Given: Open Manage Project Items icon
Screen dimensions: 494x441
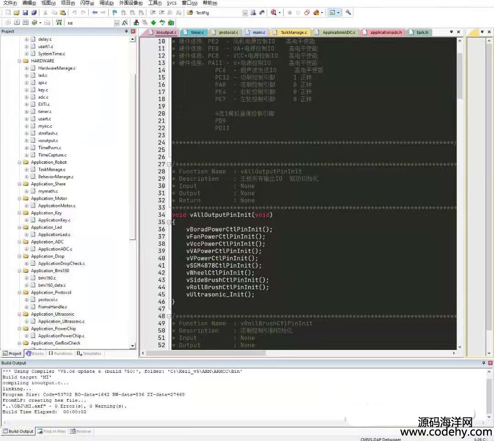Looking at the screenshot, I should point(136,23).
